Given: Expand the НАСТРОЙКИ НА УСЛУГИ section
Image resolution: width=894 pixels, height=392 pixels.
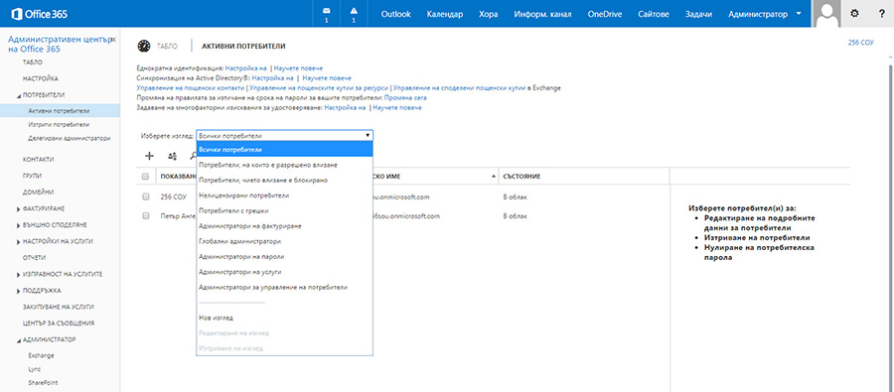Looking at the screenshot, I should click(x=19, y=241).
